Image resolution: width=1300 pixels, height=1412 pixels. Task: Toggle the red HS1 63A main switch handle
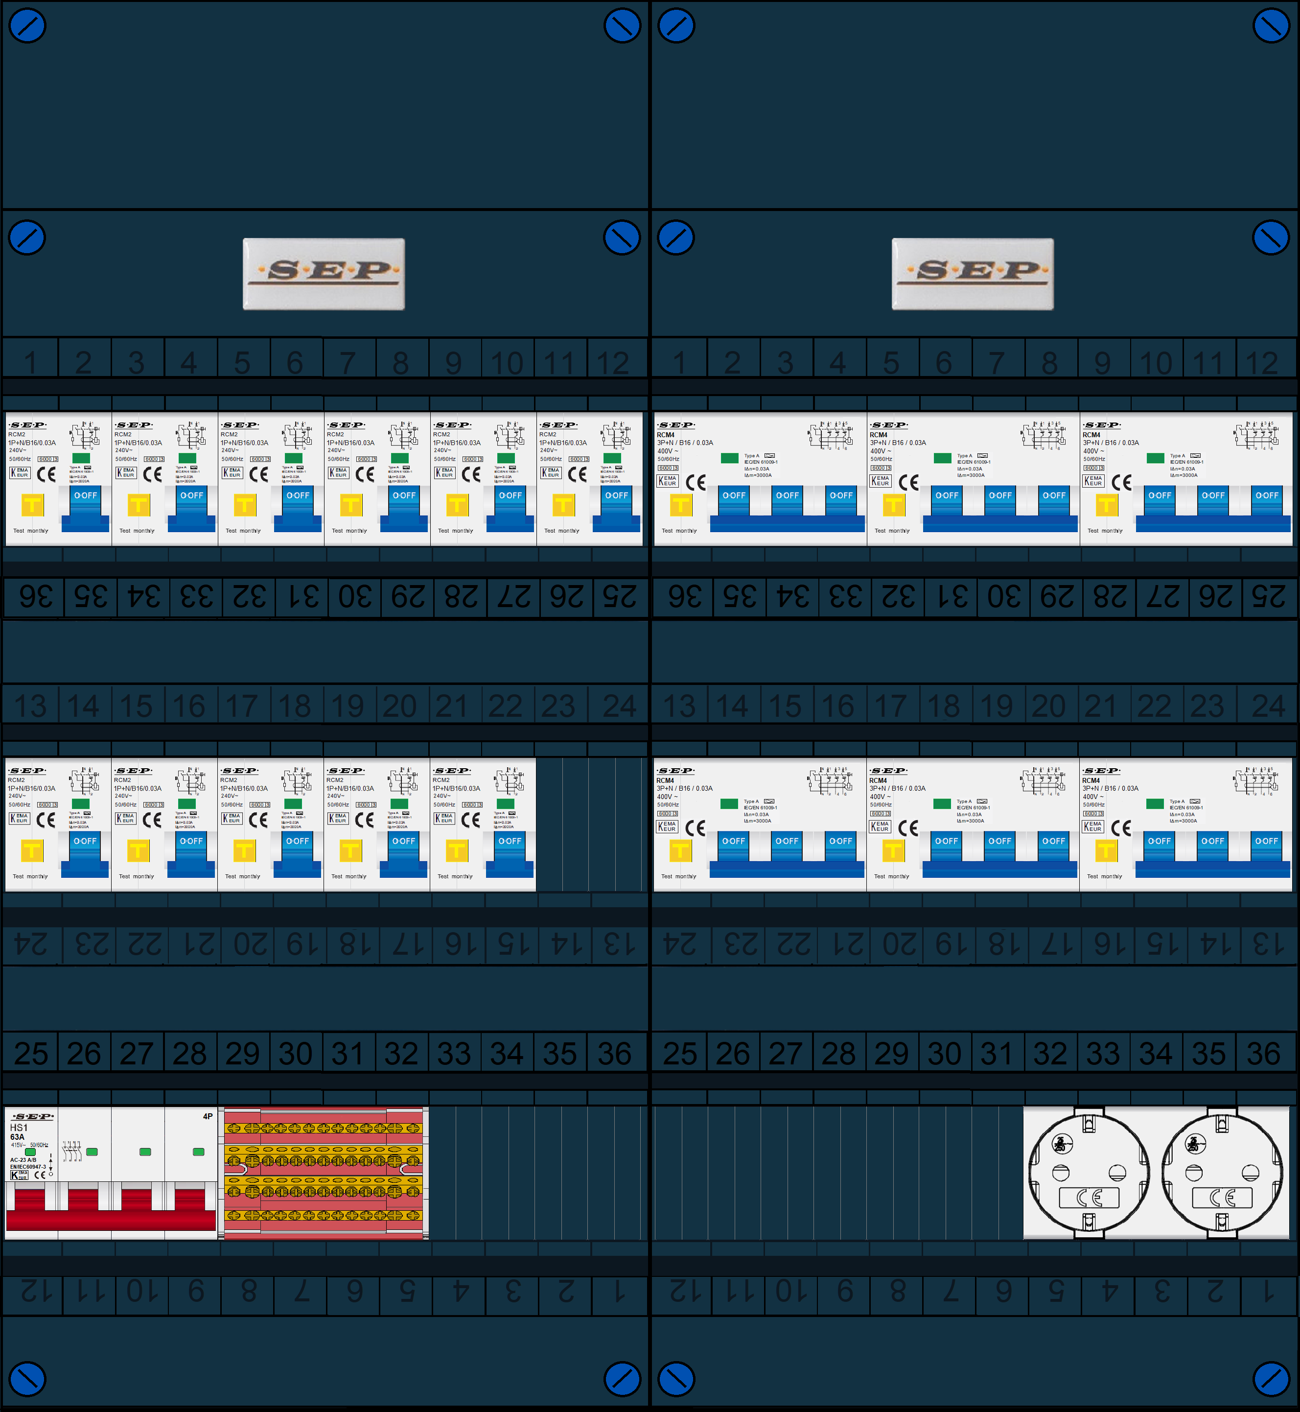[x=111, y=1209]
